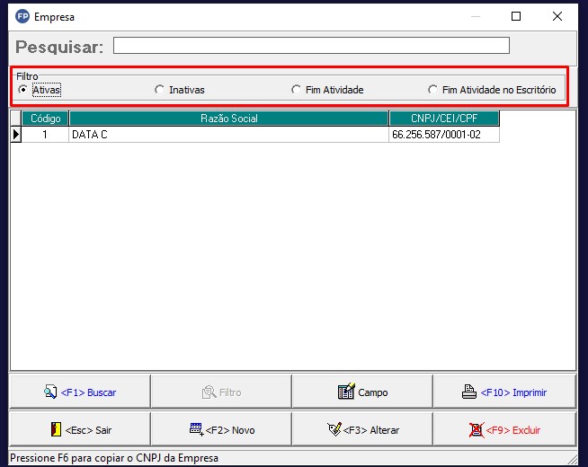The height and width of the screenshot is (467, 588).
Task: Click the status bar F6 hint text
Action: (114, 458)
